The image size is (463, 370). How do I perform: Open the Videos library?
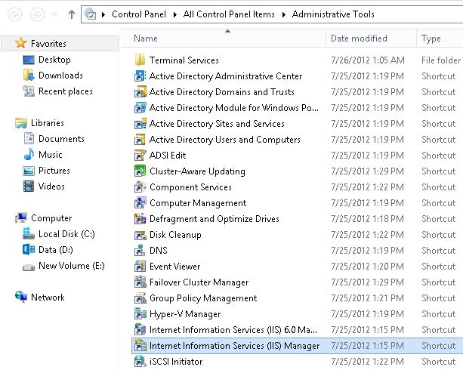pyautogui.click(x=51, y=187)
